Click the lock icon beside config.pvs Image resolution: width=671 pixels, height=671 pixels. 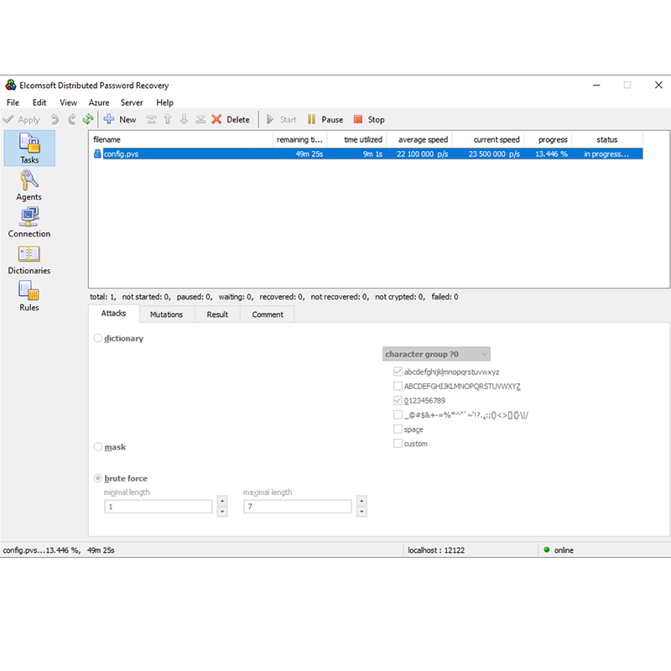tap(97, 153)
